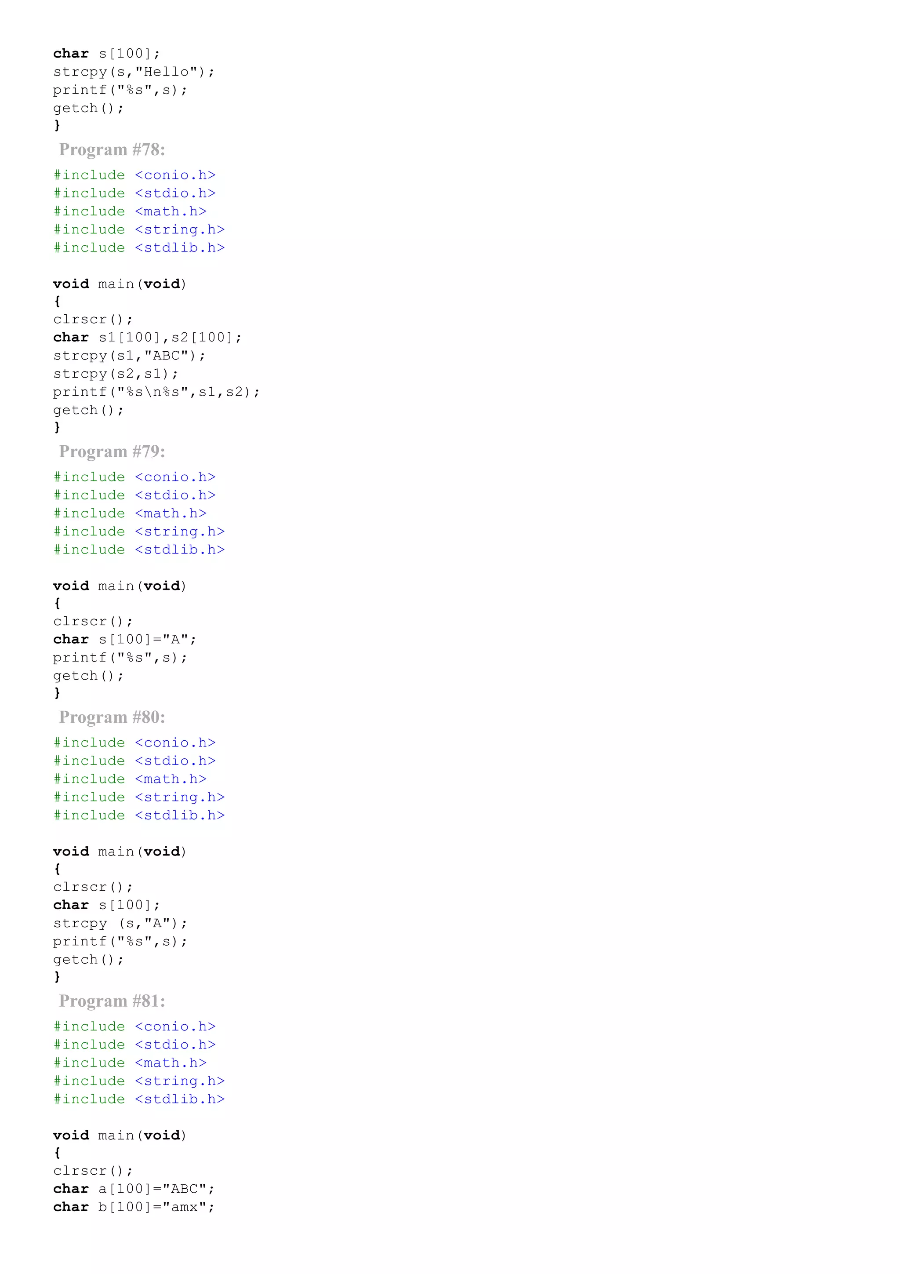Click the 'Program #81:' heading
Image resolution: width=900 pixels, height=1274 pixels.
click(112, 1001)
